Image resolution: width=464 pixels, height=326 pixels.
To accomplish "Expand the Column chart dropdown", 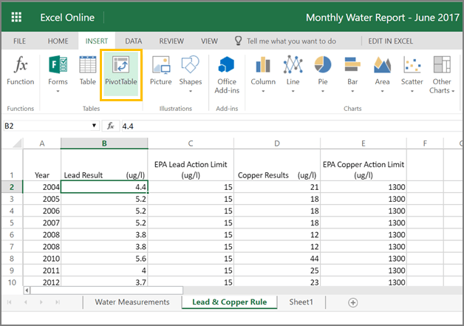I will point(263,91).
